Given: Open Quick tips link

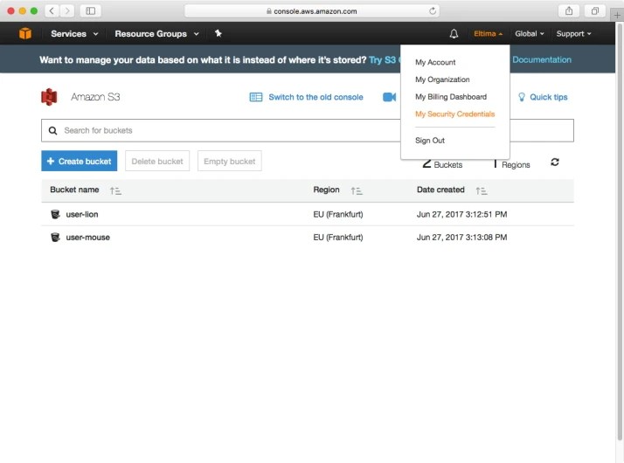Looking at the screenshot, I should coord(548,97).
